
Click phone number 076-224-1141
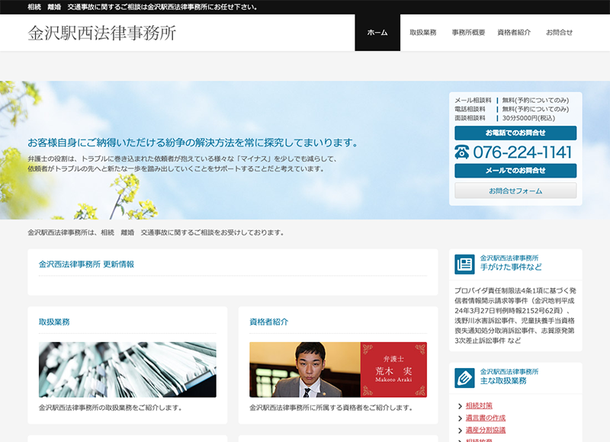click(522, 152)
